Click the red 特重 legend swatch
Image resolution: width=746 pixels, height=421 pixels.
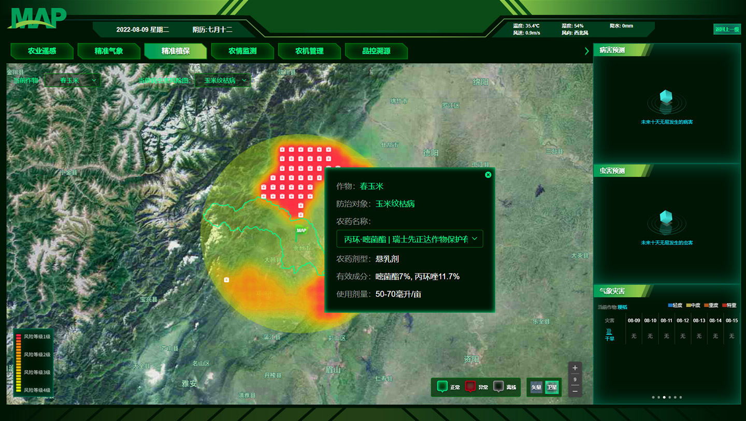(x=725, y=306)
